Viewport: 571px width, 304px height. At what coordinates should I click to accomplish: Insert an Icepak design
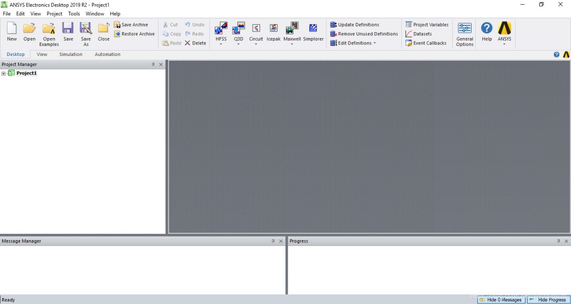point(273,32)
